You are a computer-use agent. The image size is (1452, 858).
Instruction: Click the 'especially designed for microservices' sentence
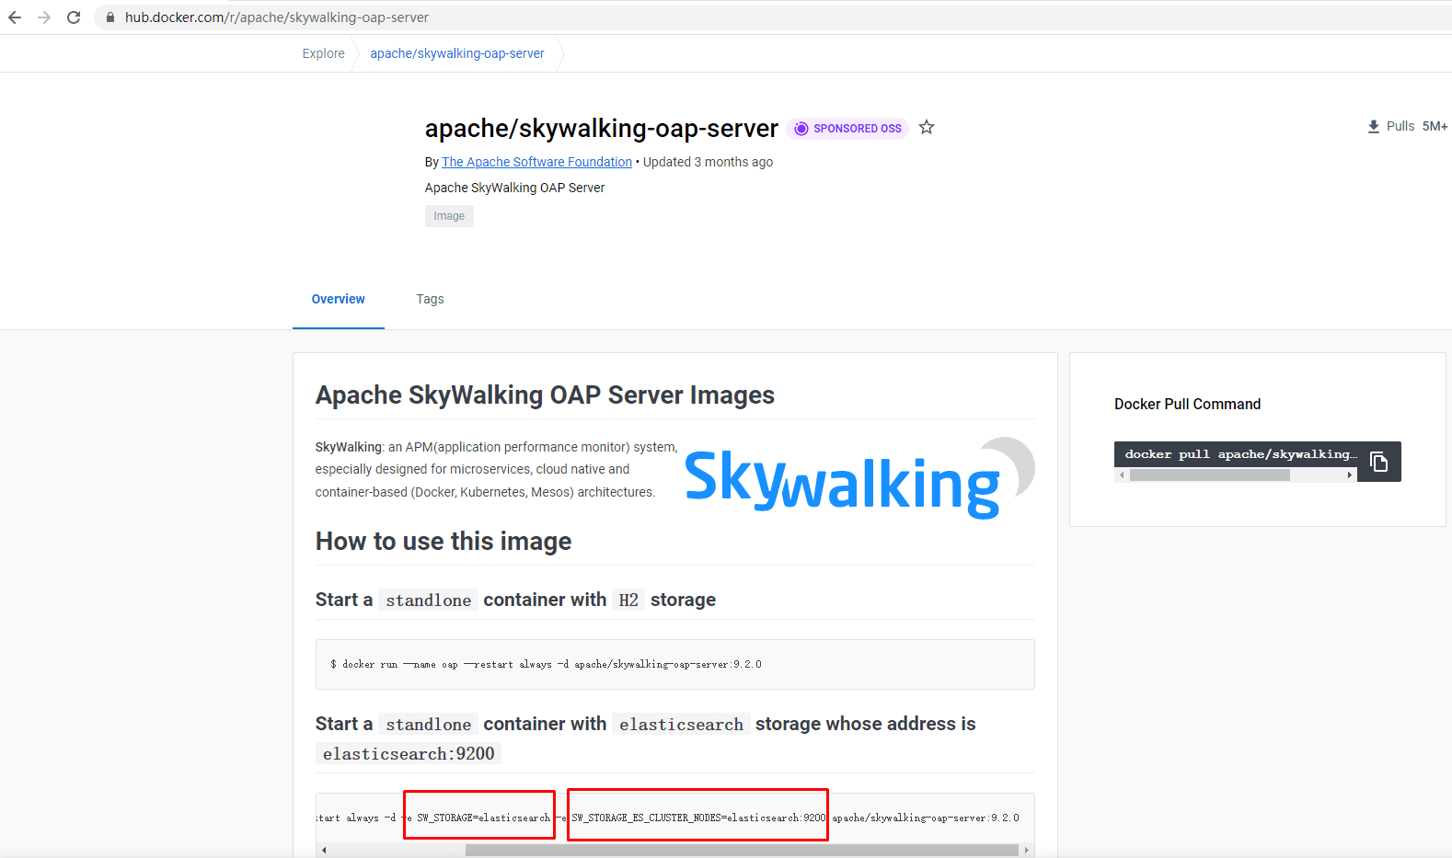coord(472,469)
